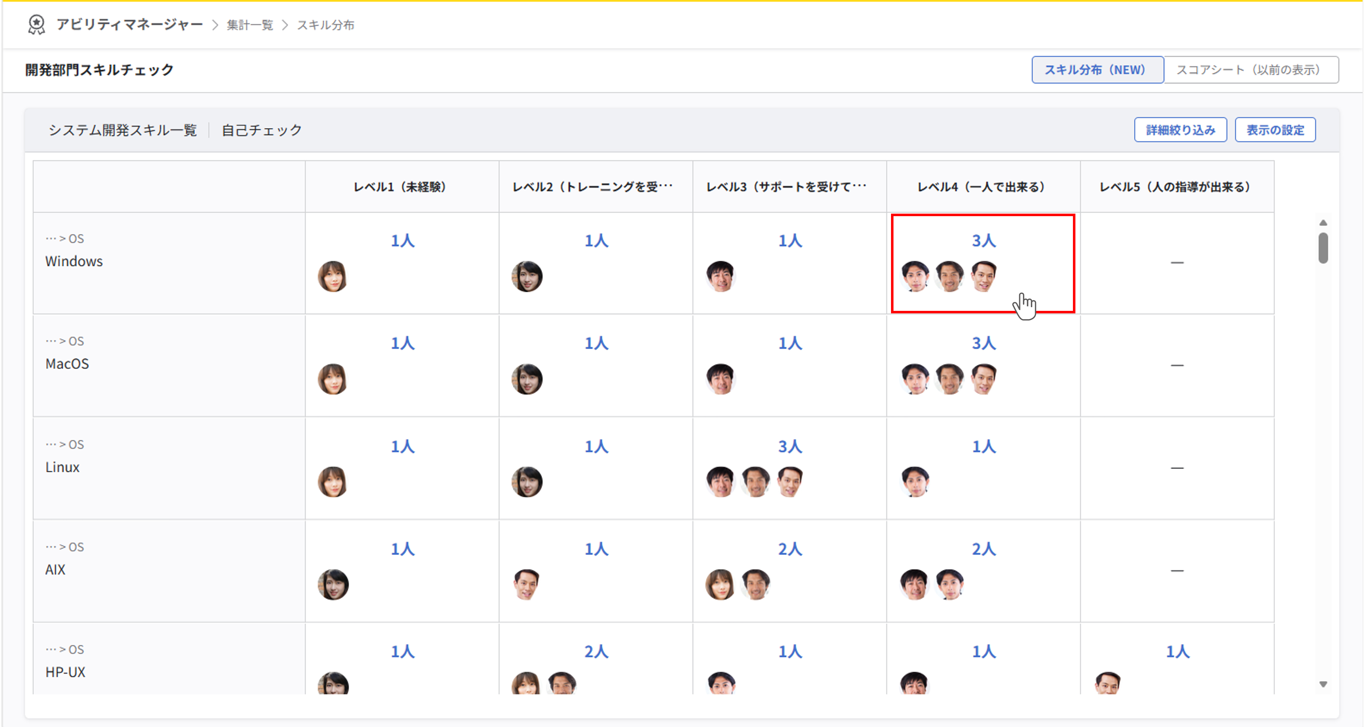Open Linux level 4 count 1人
Viewport: 1366px width, 727px height.
[984, 447]
